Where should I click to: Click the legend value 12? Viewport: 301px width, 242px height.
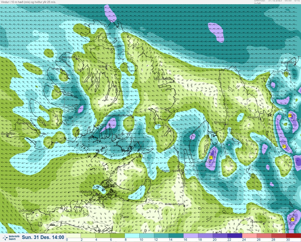click(156, 240)
